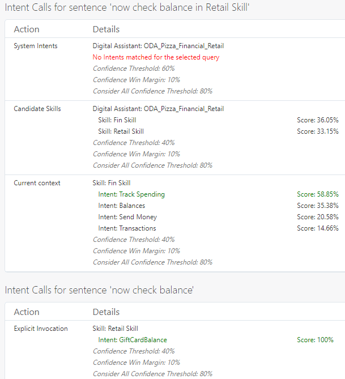The width and height of the screenshot is (345, 379).
Task: Click the 20.58% Send Money score
Action: click(317, 217)
